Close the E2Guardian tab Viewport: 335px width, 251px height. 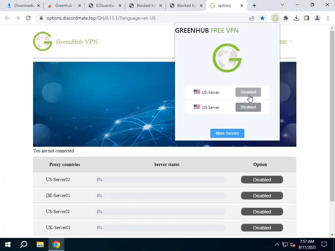pyautogui.click(x=120, y=6)
